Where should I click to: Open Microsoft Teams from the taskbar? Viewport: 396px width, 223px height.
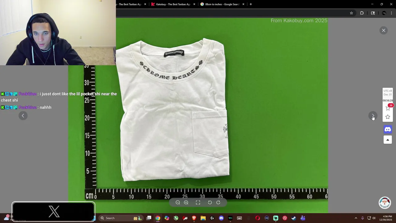pos(303,218)
